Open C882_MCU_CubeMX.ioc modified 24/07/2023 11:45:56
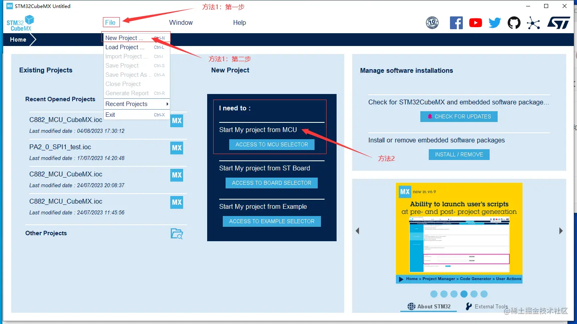This screenshot has height=324, width=577. click(66, 202)
